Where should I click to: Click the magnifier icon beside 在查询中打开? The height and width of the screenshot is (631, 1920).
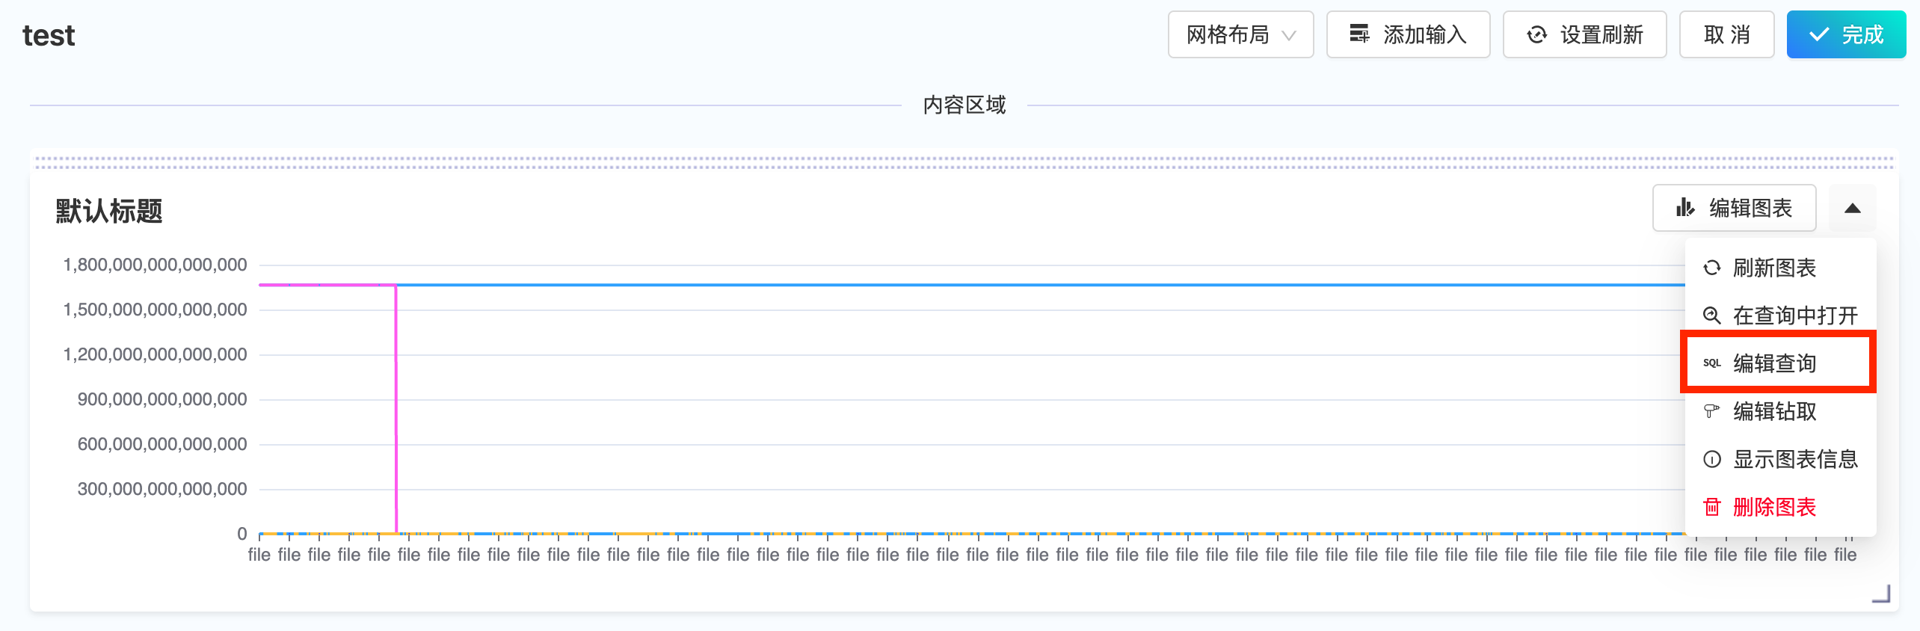coord(1711,315)
